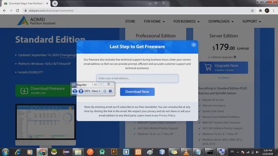Switch to the Magnifier taskbar icon
Image resolution: width=278 pixels, height=156 pixels.
coord(222,152)
